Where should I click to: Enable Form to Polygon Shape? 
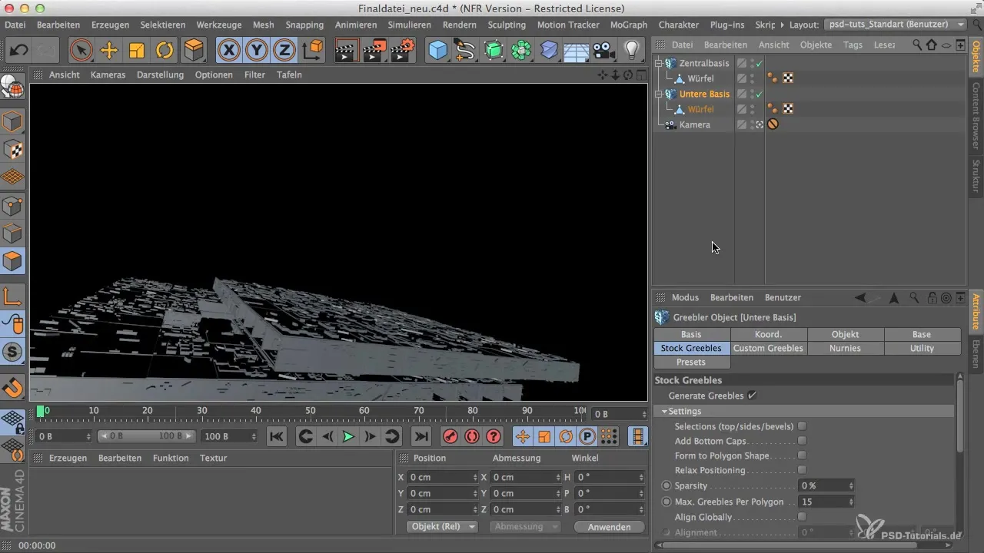(802, 455)
